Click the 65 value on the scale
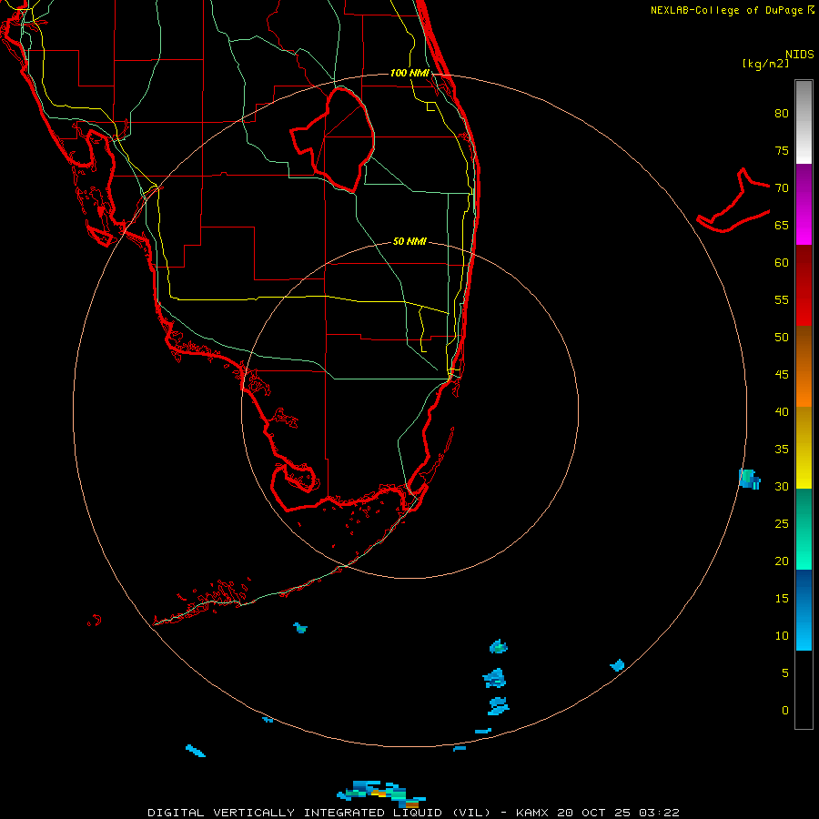819x819 pixels. [x=782, y=225]
